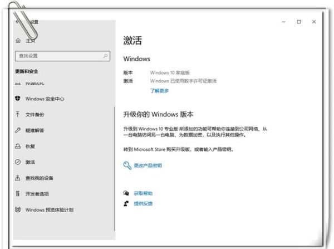Click the Windows 预览体验计划 icon
Viewport: 334px width, 249px height.
coord(18,209)
